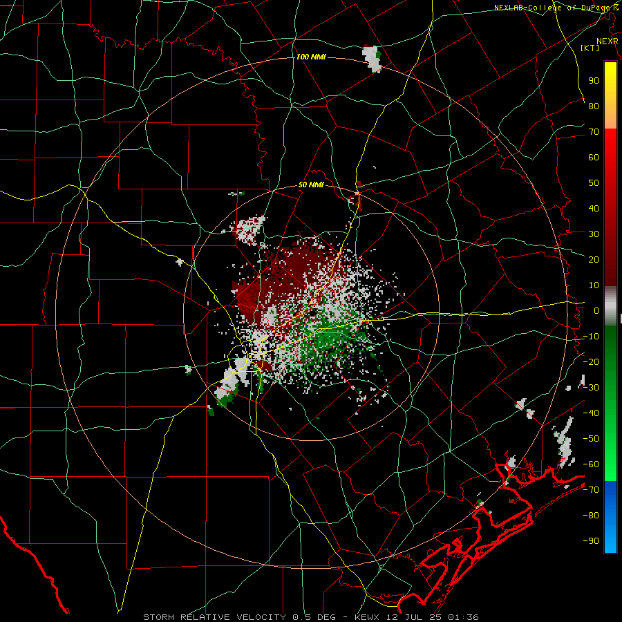The width and height of the screenshot is (622, 622).
Task: Click the -90 value on velocity scale
Action: pyautogui.click(x=591, y=541)
